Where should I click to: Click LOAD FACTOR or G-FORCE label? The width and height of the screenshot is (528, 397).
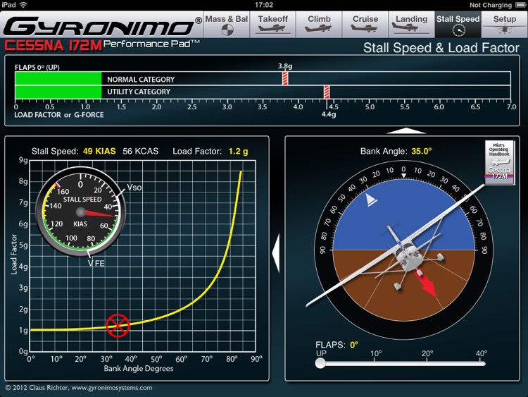[59, 115]
